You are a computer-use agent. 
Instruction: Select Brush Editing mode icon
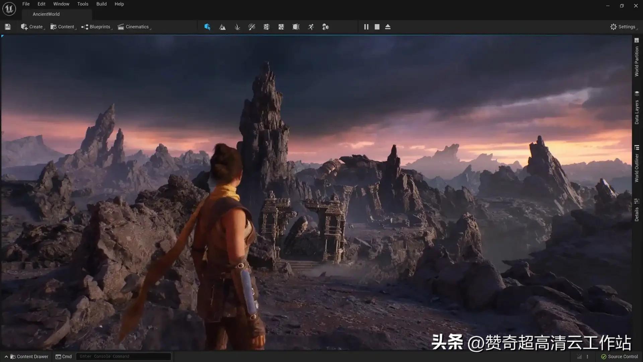coord(296,27)
